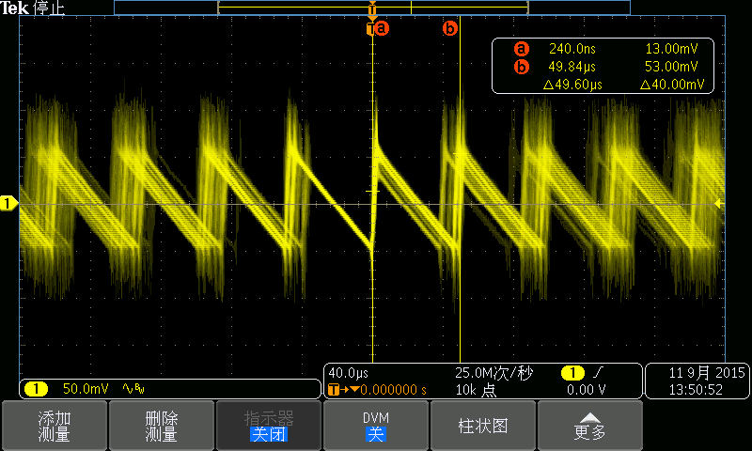Screen dimensions: 752x451
Task: Click the Δ40.00mV delta voltage readout
Action: (x=672, y=85)
